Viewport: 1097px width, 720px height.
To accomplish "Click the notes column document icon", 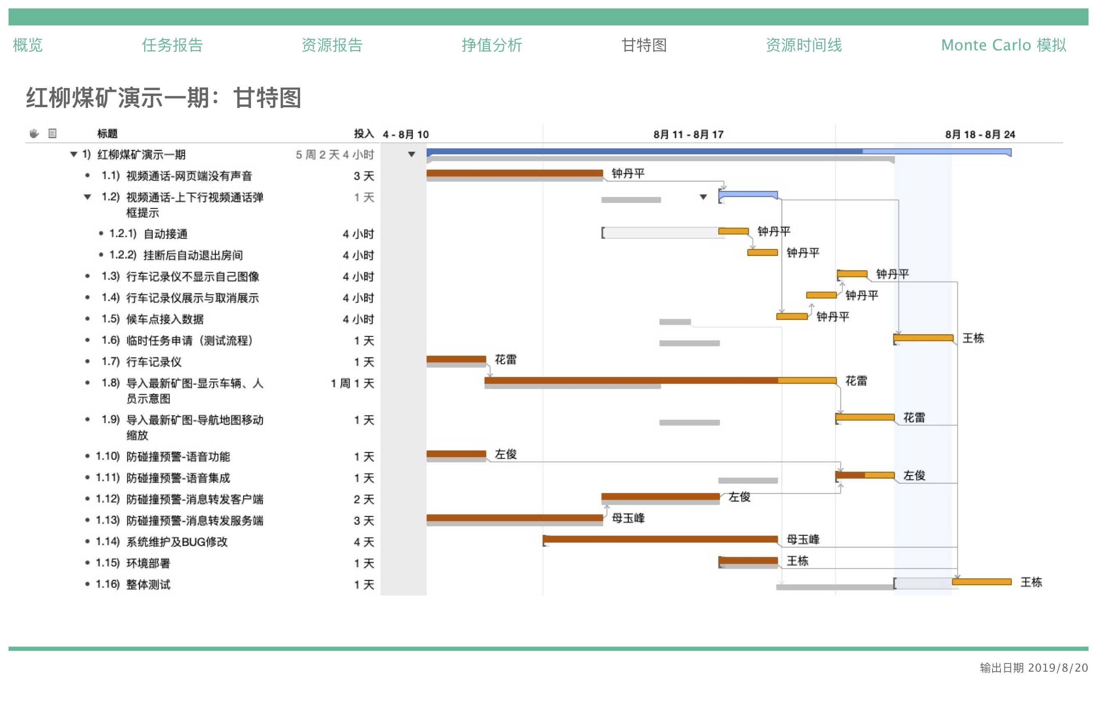I will 52,134.
